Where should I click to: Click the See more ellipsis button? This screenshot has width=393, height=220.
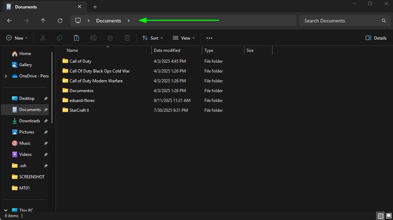pyautogui.click(x=209, y=38)
